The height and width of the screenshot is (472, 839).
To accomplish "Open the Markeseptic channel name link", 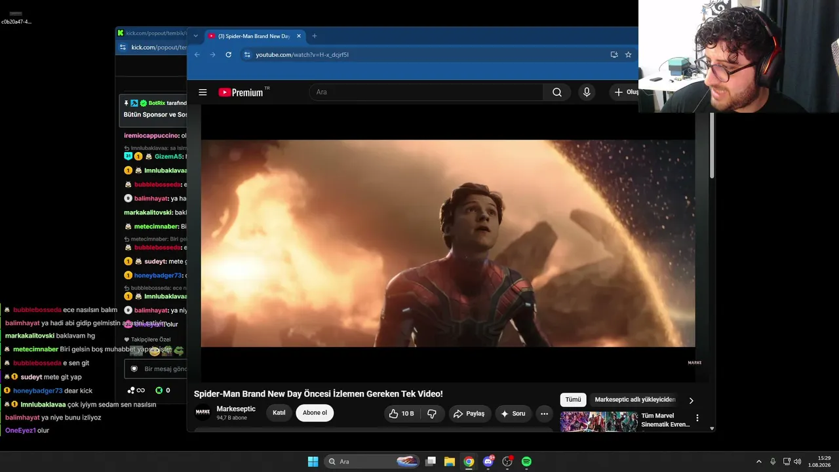I will point(236,409).
